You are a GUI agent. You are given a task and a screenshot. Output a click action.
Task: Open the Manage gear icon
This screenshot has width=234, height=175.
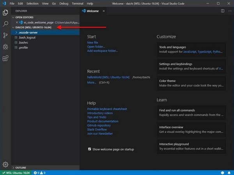[x=5, y=164]
